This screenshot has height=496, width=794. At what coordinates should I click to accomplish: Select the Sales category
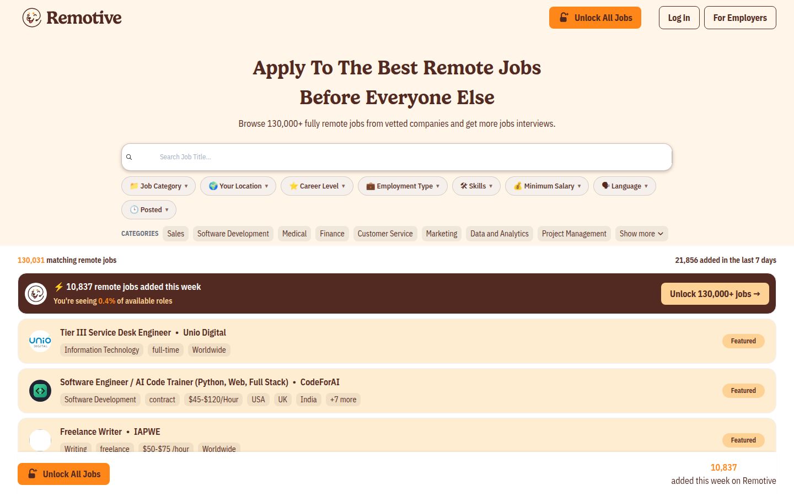[x=176, y=234]
